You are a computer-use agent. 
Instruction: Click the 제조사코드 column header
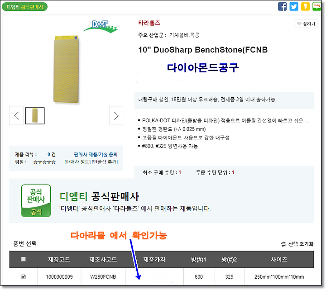pyautogui.click(x=103, y=260)
